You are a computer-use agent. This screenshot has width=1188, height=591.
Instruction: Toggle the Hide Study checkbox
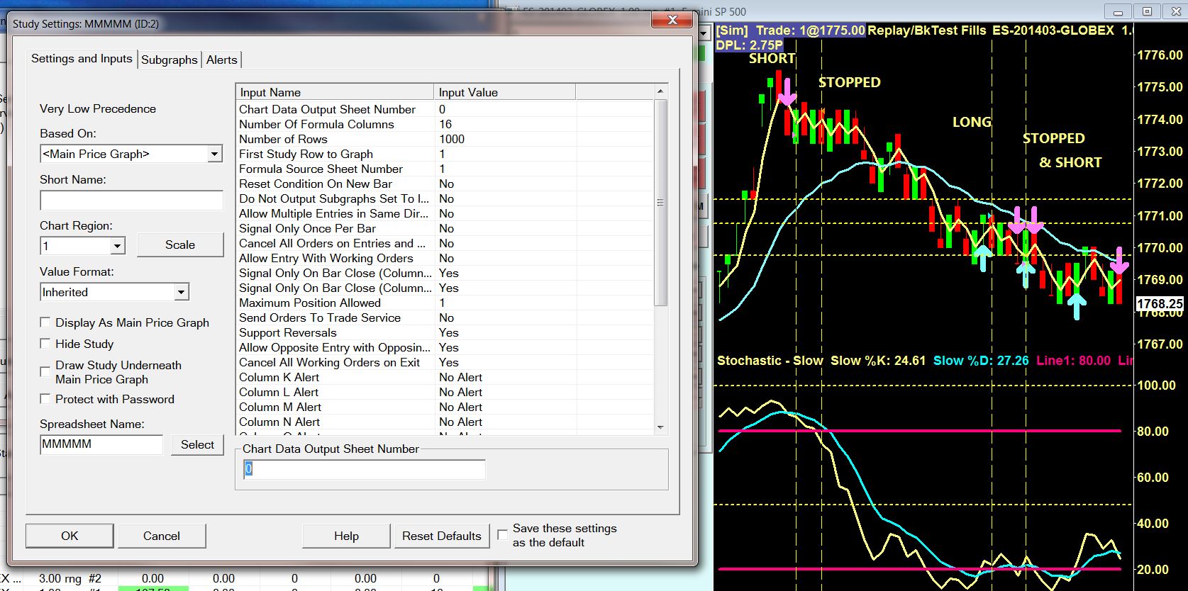pos(45,344)
